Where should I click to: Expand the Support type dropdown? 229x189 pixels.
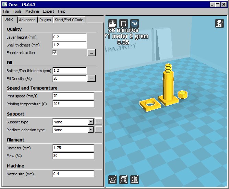91,122
